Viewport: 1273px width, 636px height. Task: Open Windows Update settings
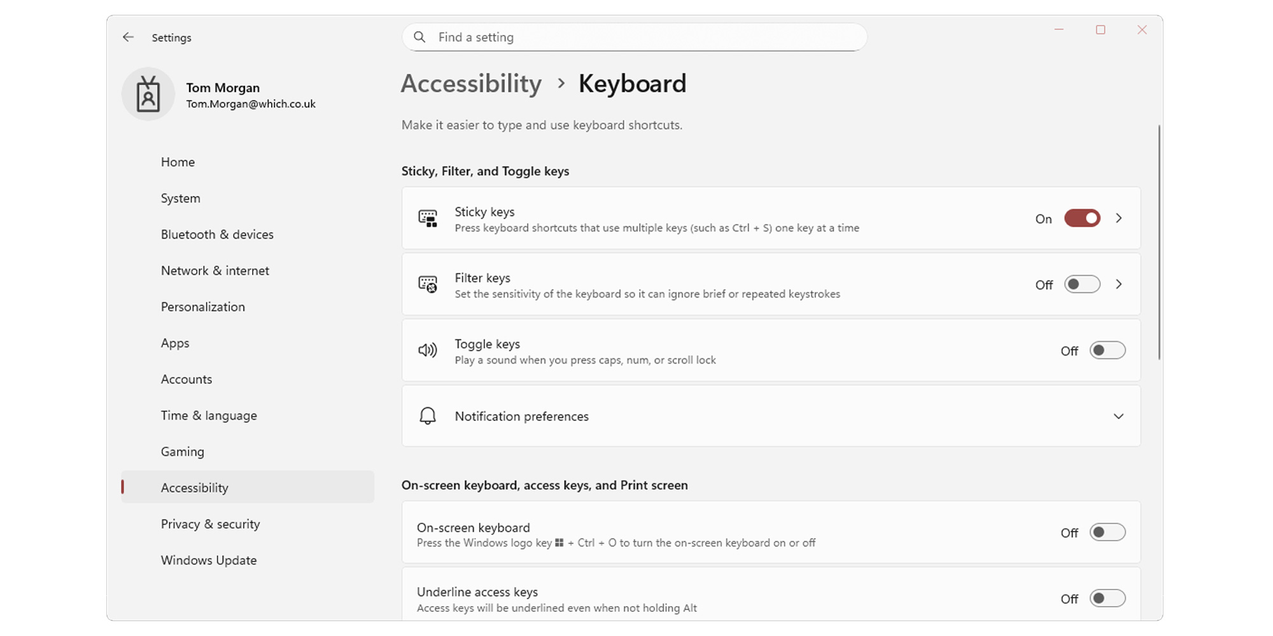[209, 560]
